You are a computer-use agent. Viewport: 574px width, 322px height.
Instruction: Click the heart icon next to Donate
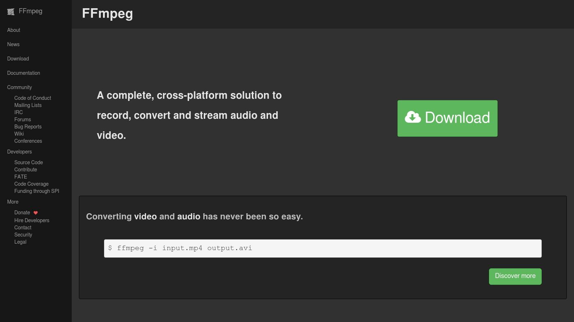pyautogui.click(x=35, y=212)
